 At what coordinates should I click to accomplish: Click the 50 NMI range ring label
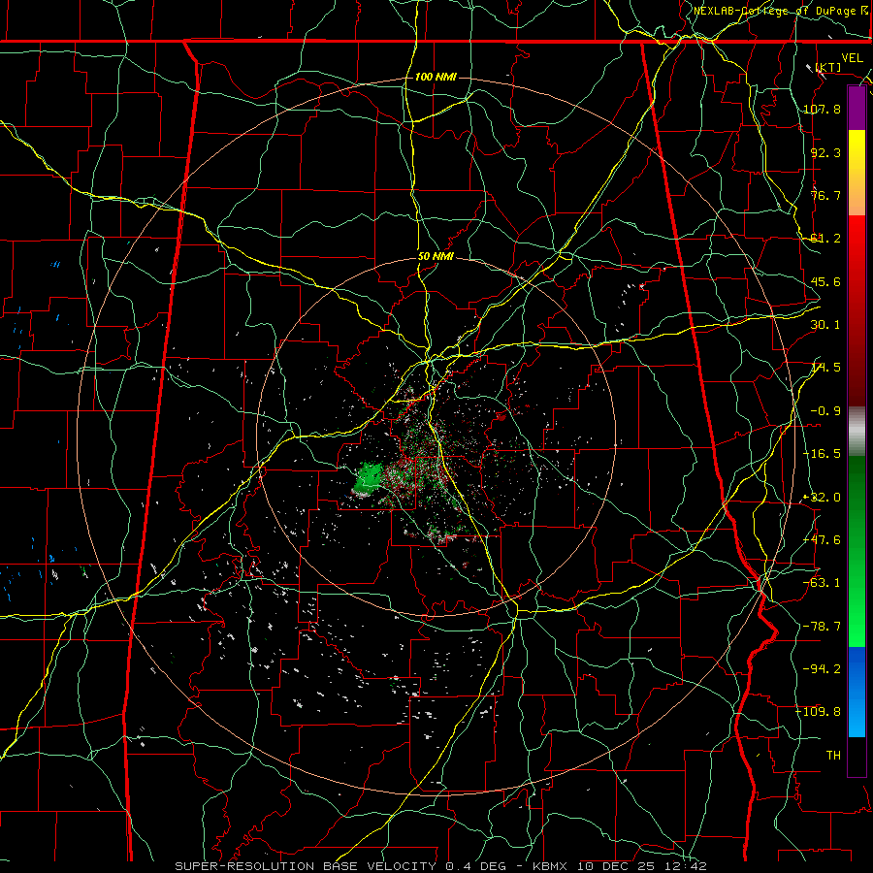(x=436, y=256)
